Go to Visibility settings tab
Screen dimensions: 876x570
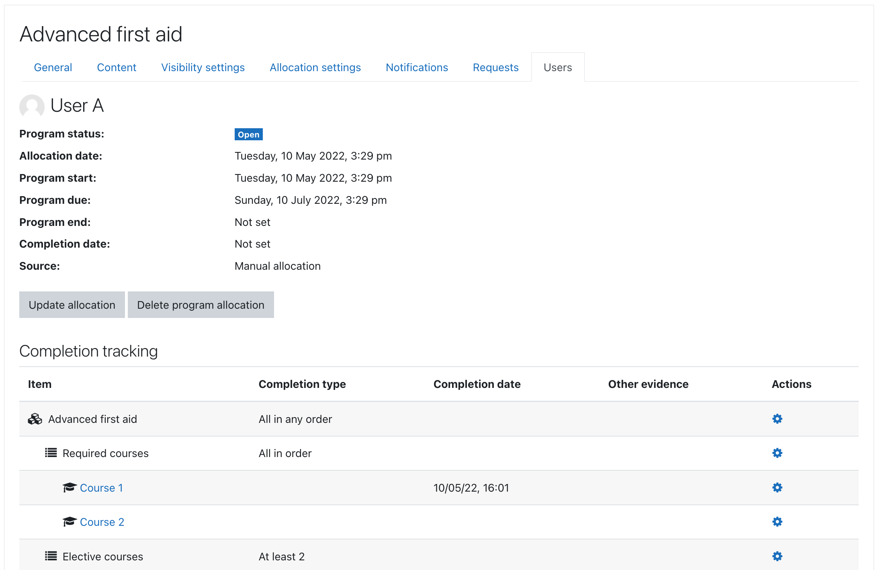coord(203,68)
